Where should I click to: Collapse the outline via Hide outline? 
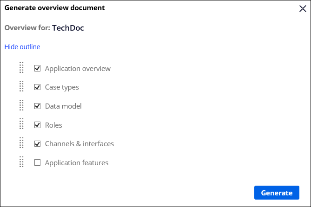coord(22,47)
